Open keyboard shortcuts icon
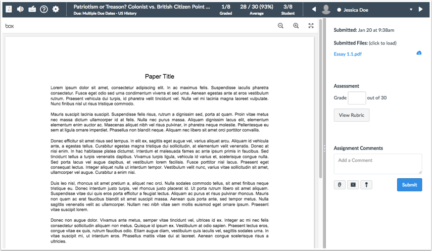Image resolution: width=432 pixels, height=251 pixels. (32, 9)
